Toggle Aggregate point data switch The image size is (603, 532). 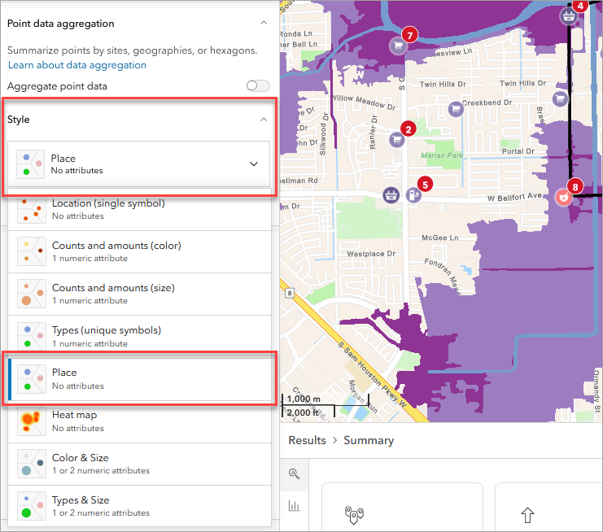tap(258, 85)
